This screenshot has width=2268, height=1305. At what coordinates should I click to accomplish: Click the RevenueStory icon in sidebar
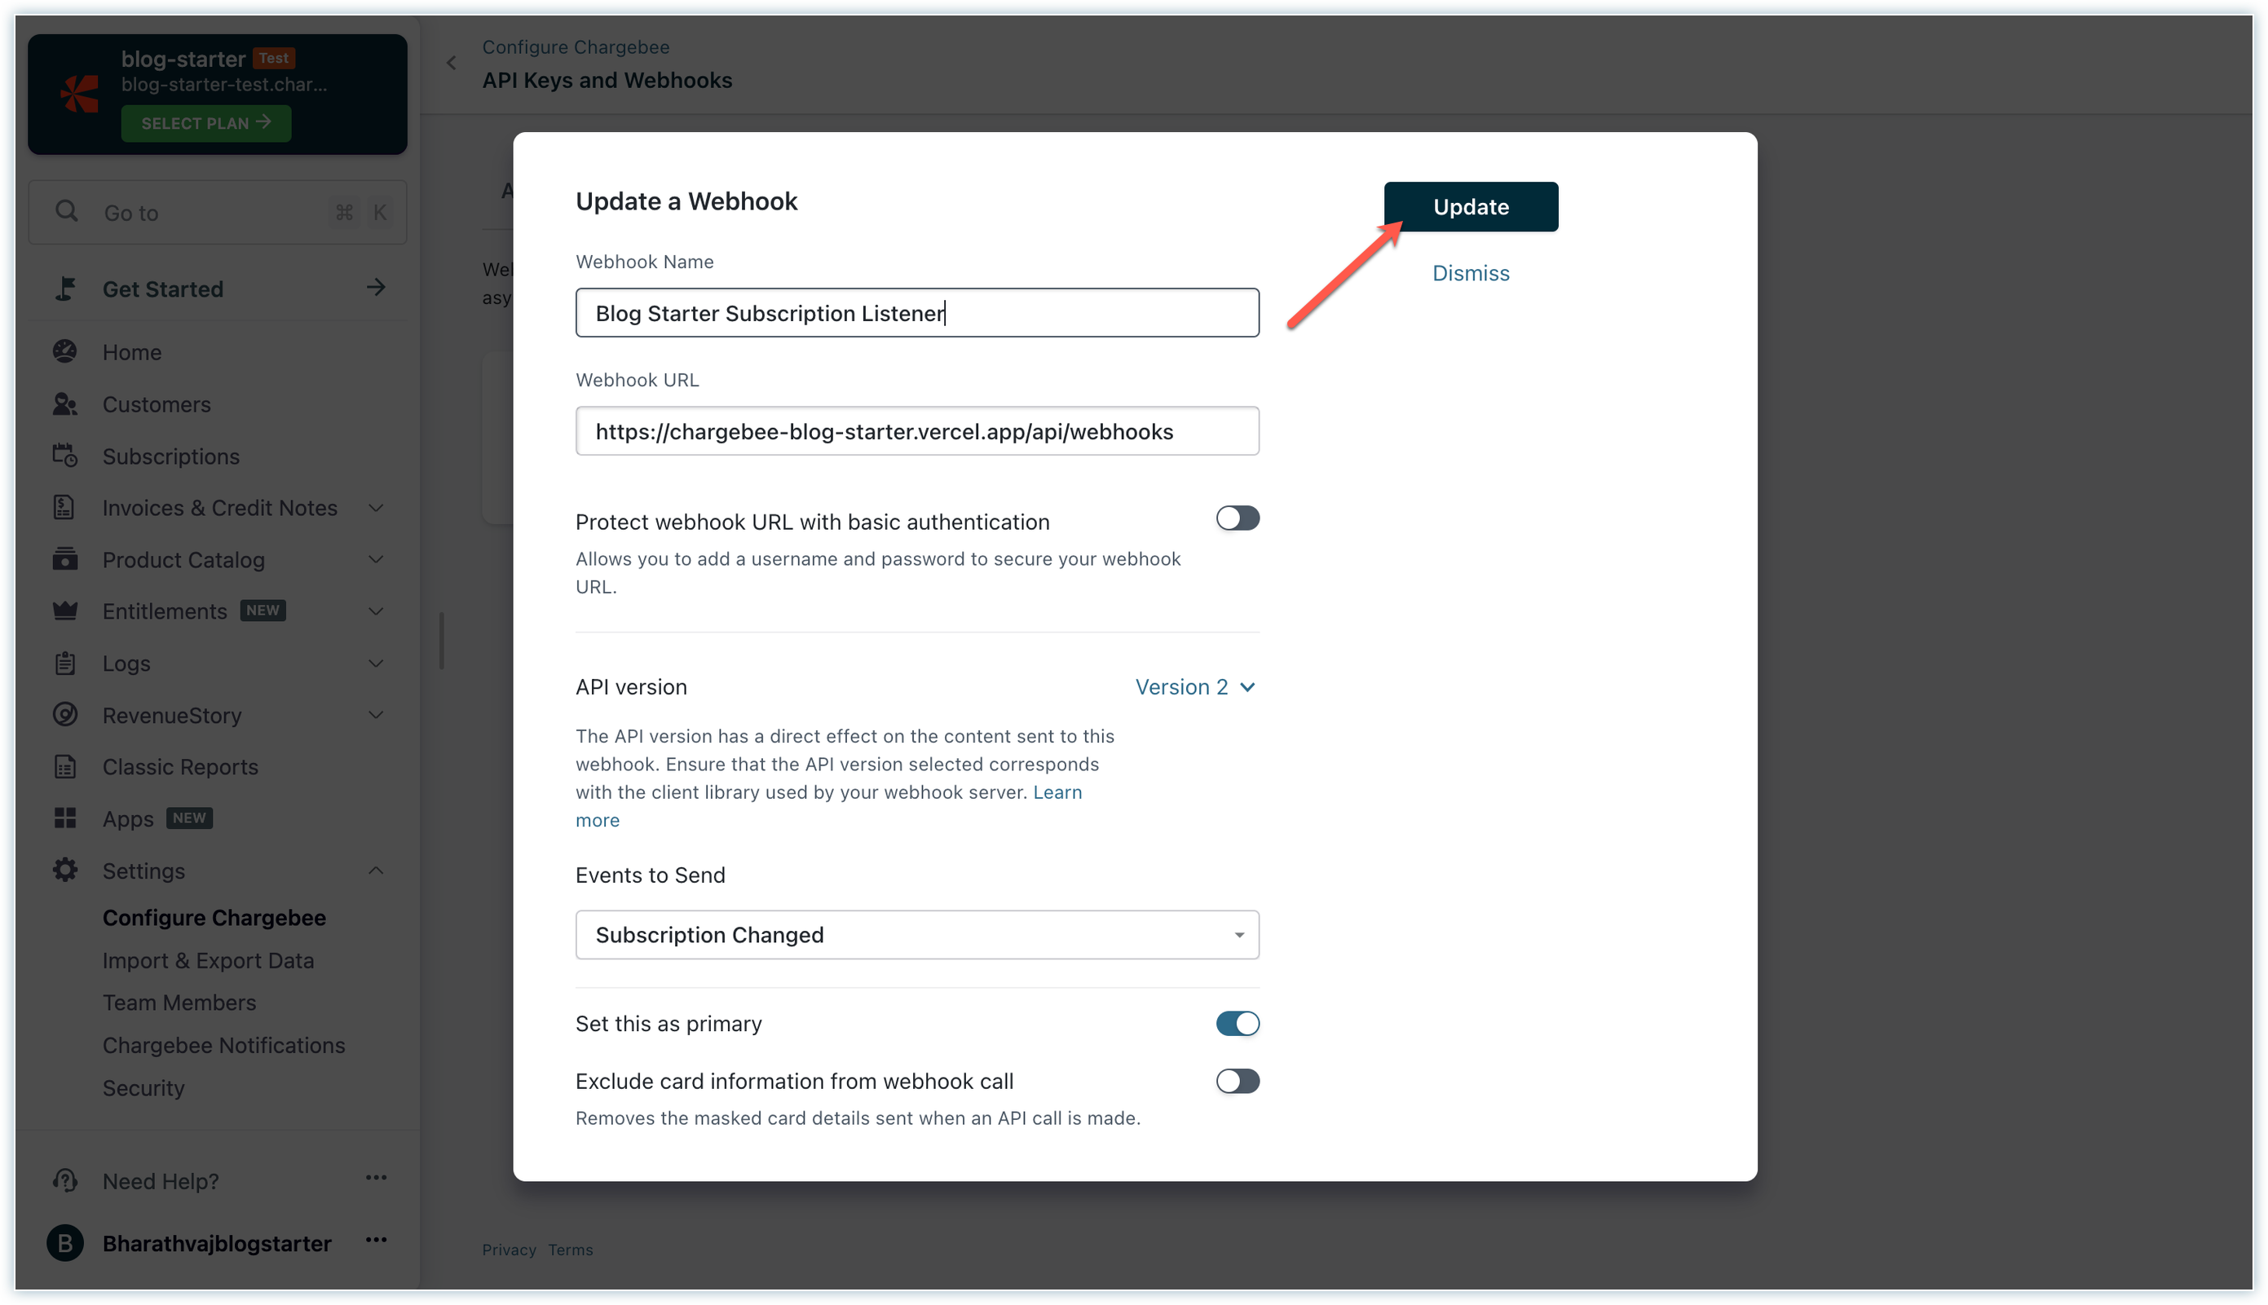tap(65, 715)
